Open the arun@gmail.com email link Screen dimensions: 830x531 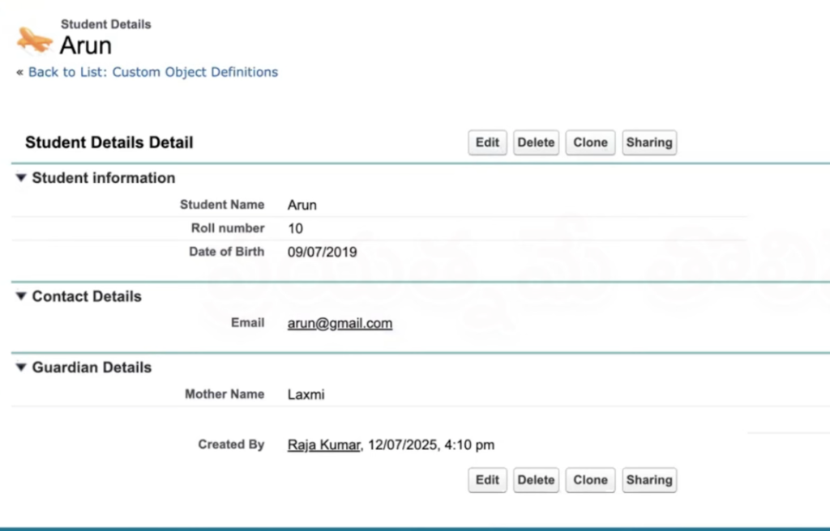(x=339, y=322)
